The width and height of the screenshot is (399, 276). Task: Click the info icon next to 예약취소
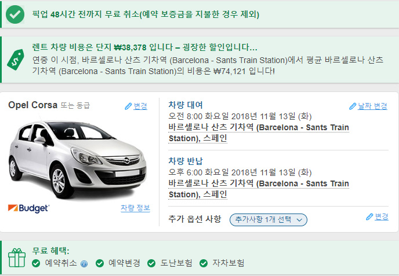[x=84, y=264]
